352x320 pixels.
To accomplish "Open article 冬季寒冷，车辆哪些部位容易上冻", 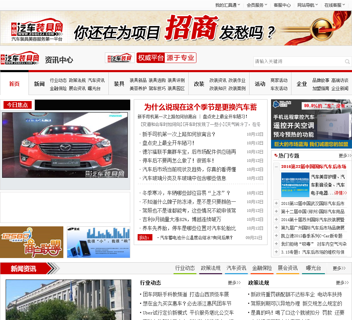I will (186, 193).
